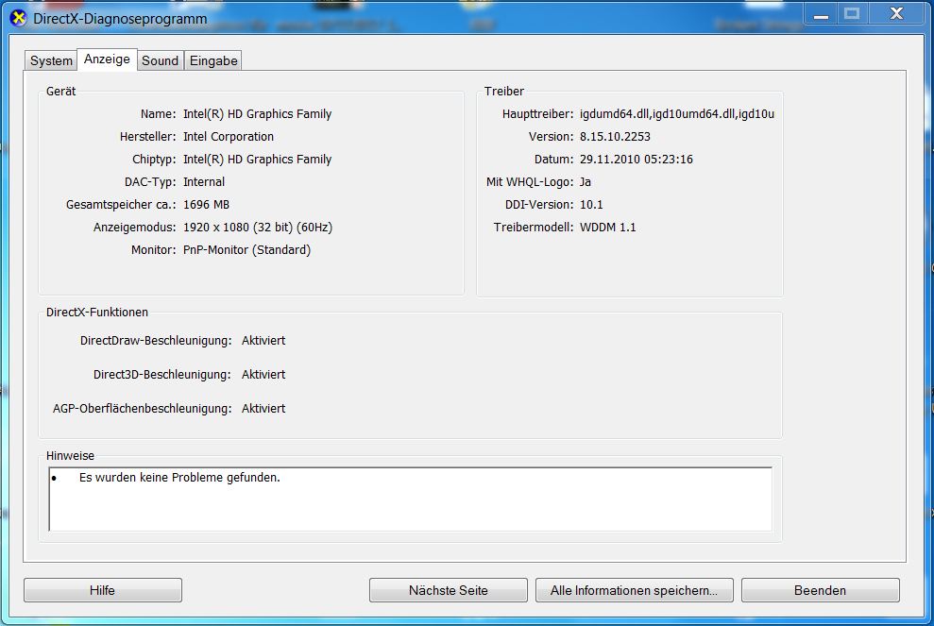Screen dimensions: 934x626
Task: Click the driver Version '8.15.10.2253'
Action: pos(615,136)
